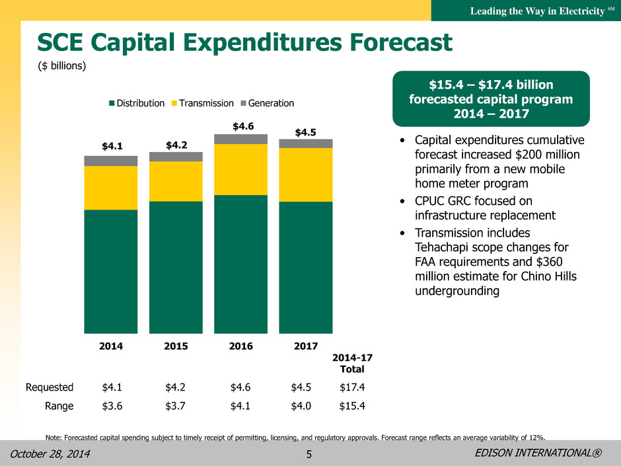Click the "Requested" row label
Screen dimensions: 621x466
coord(50,387)
